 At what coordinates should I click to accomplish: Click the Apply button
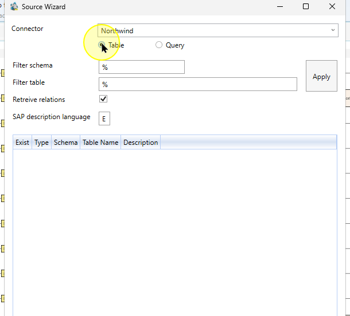pos(321,76)
